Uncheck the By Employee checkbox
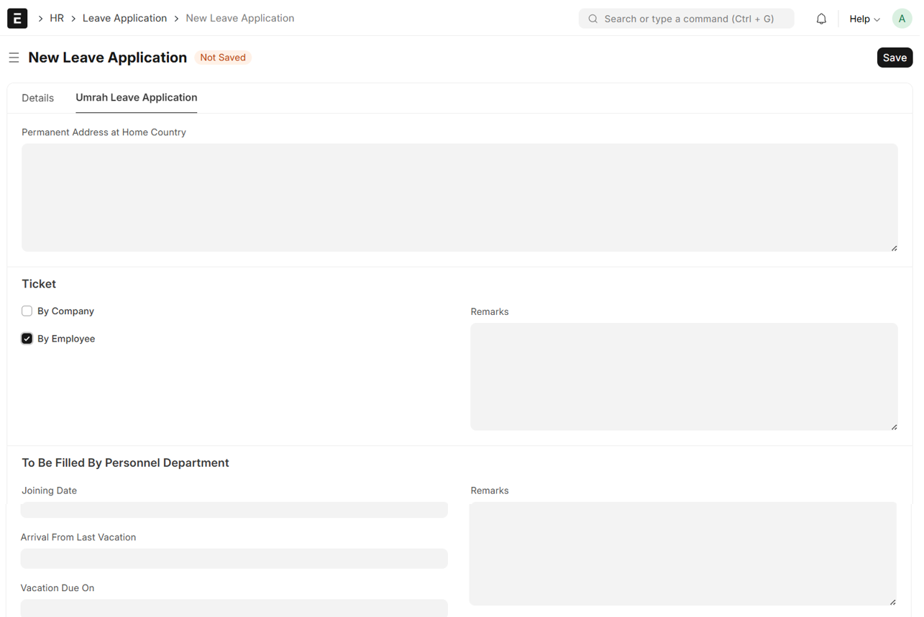Image resolution: width=924 pixels, height=617 pixels. (x=27, y=339)
